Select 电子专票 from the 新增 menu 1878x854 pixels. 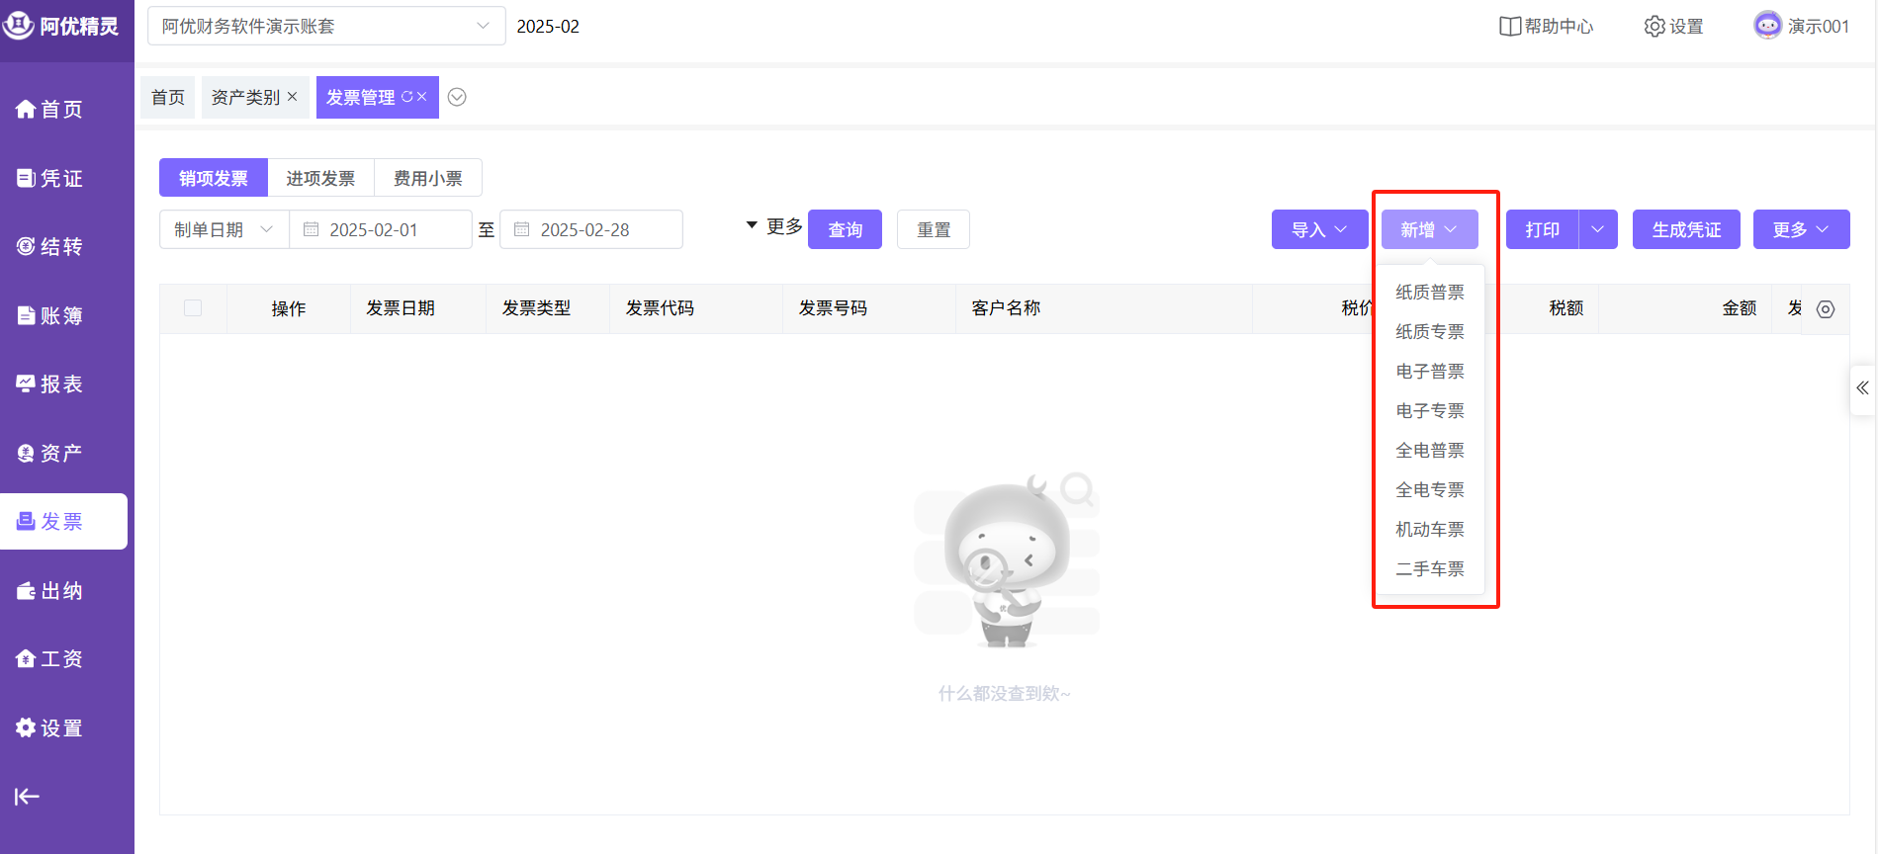(x=1429, y=411)
